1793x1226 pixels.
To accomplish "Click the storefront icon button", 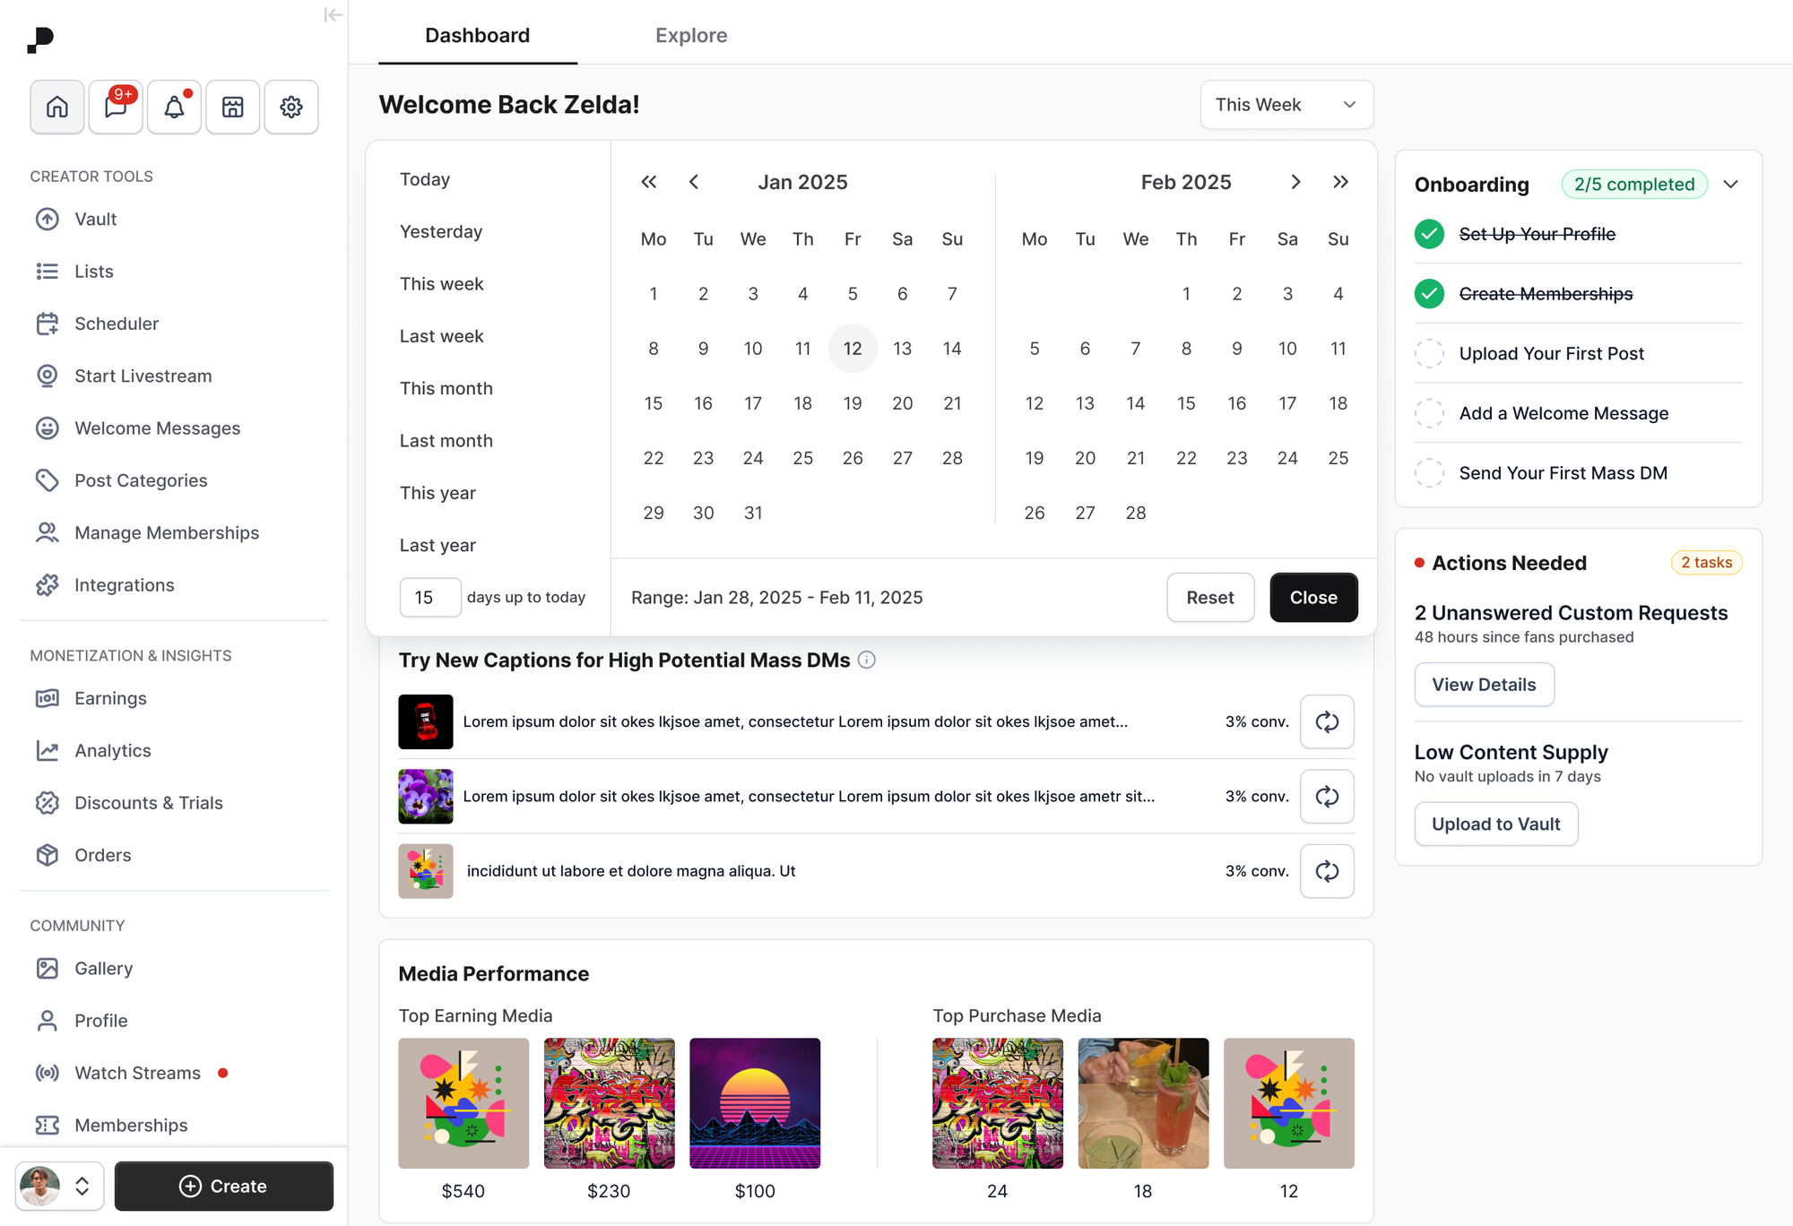I will point(233,107).
